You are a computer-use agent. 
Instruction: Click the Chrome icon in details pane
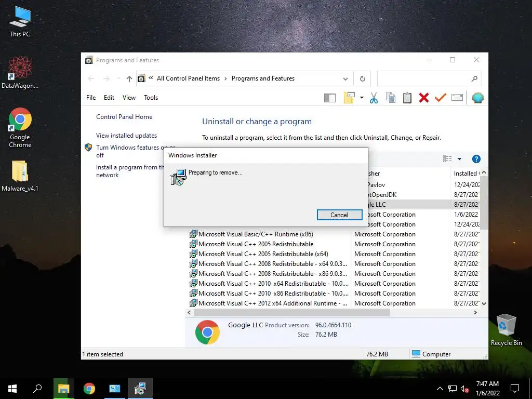tap(207, 332)
